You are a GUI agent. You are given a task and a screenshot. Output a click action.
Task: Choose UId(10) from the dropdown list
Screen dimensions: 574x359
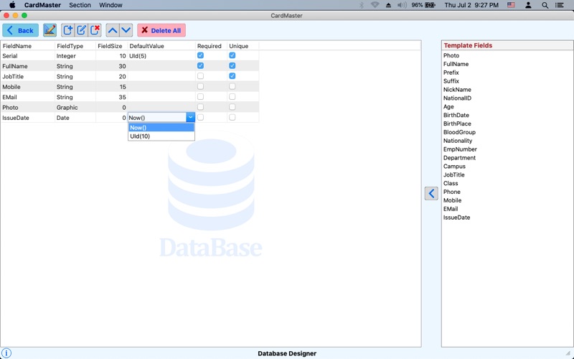tap(161, 136)
